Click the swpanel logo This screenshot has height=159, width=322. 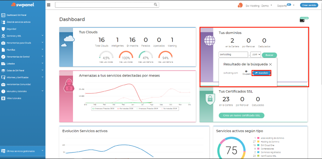(23, 5)
